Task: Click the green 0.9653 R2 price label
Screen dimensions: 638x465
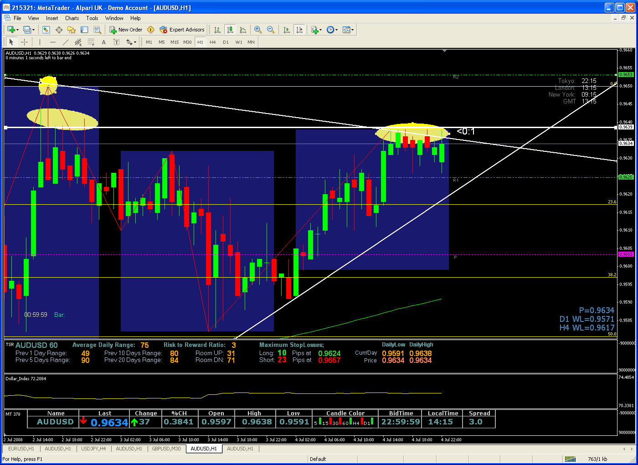Action: coord(626,74)
